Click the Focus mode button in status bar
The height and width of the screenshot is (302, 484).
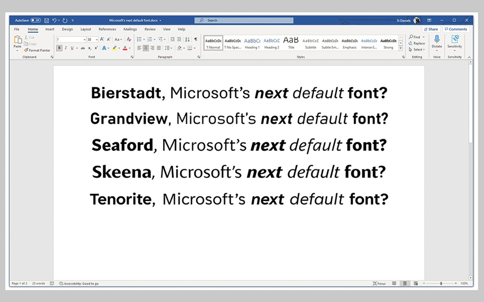(380, 283)
